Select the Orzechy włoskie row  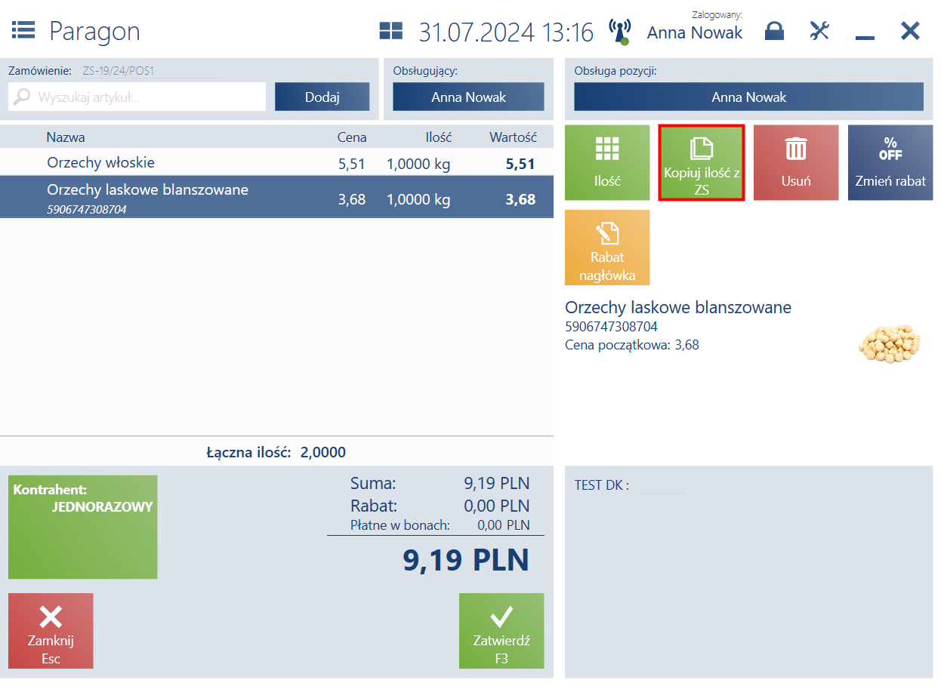click(276, 162)
